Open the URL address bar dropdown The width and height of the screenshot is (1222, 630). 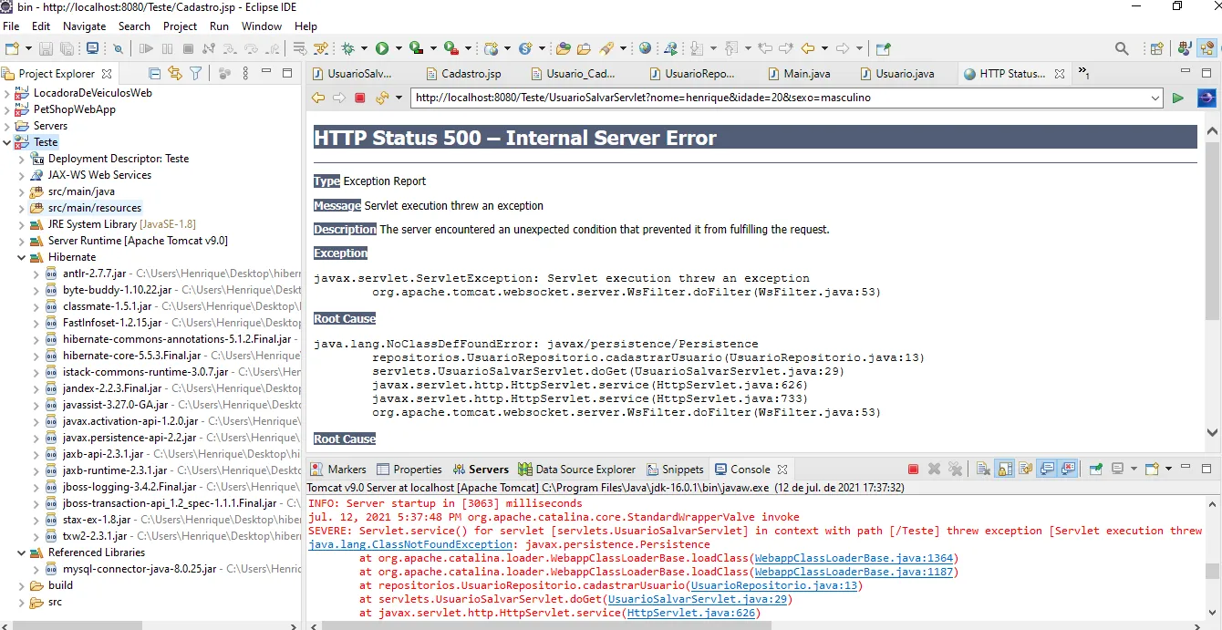1155,98
